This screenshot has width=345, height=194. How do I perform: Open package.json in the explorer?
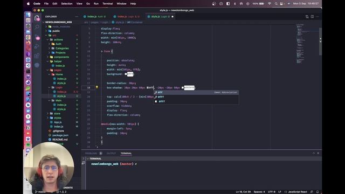pos(60,135)
